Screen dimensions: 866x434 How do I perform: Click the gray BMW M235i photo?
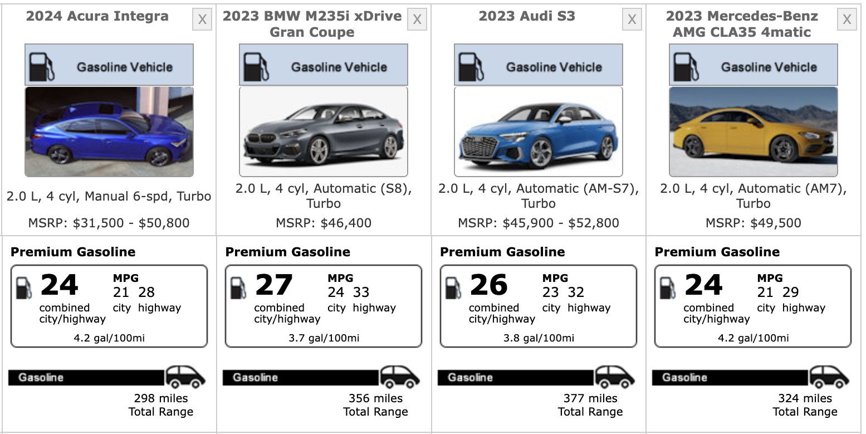coord(324,131)
